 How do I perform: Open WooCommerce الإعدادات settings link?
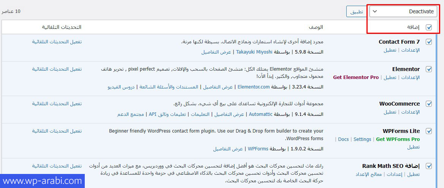click(x=410, y=112)
